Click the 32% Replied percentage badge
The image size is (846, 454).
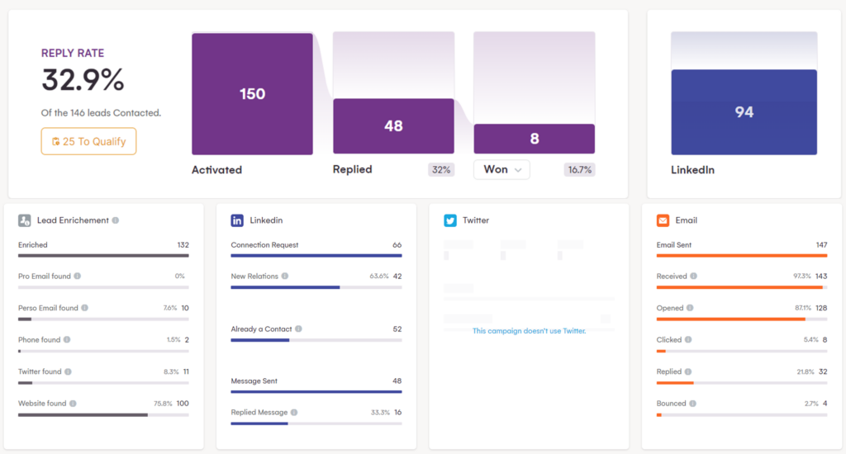tap(440, 170)
